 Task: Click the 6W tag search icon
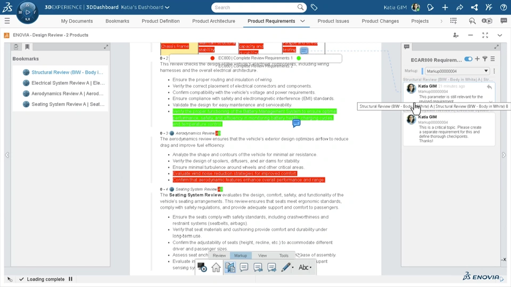pyautogui.click(x=472, y=21)
